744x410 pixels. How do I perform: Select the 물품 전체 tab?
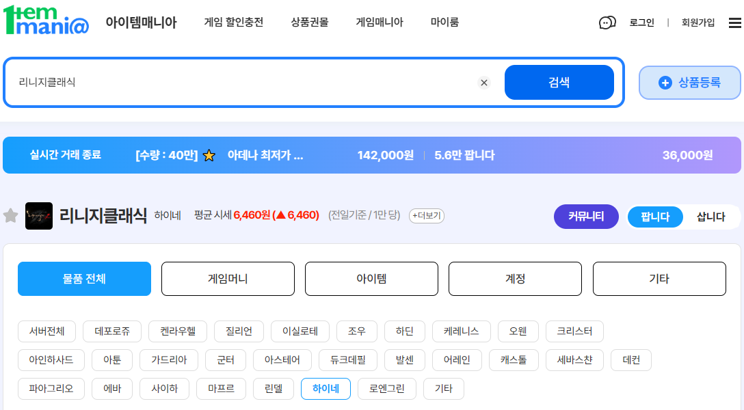point(85,279)
